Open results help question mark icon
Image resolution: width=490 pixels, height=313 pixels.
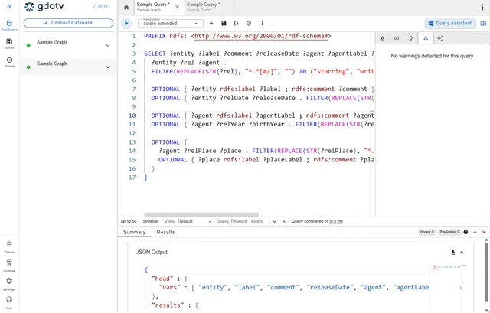pyautogui.click(x=465, y=232)
